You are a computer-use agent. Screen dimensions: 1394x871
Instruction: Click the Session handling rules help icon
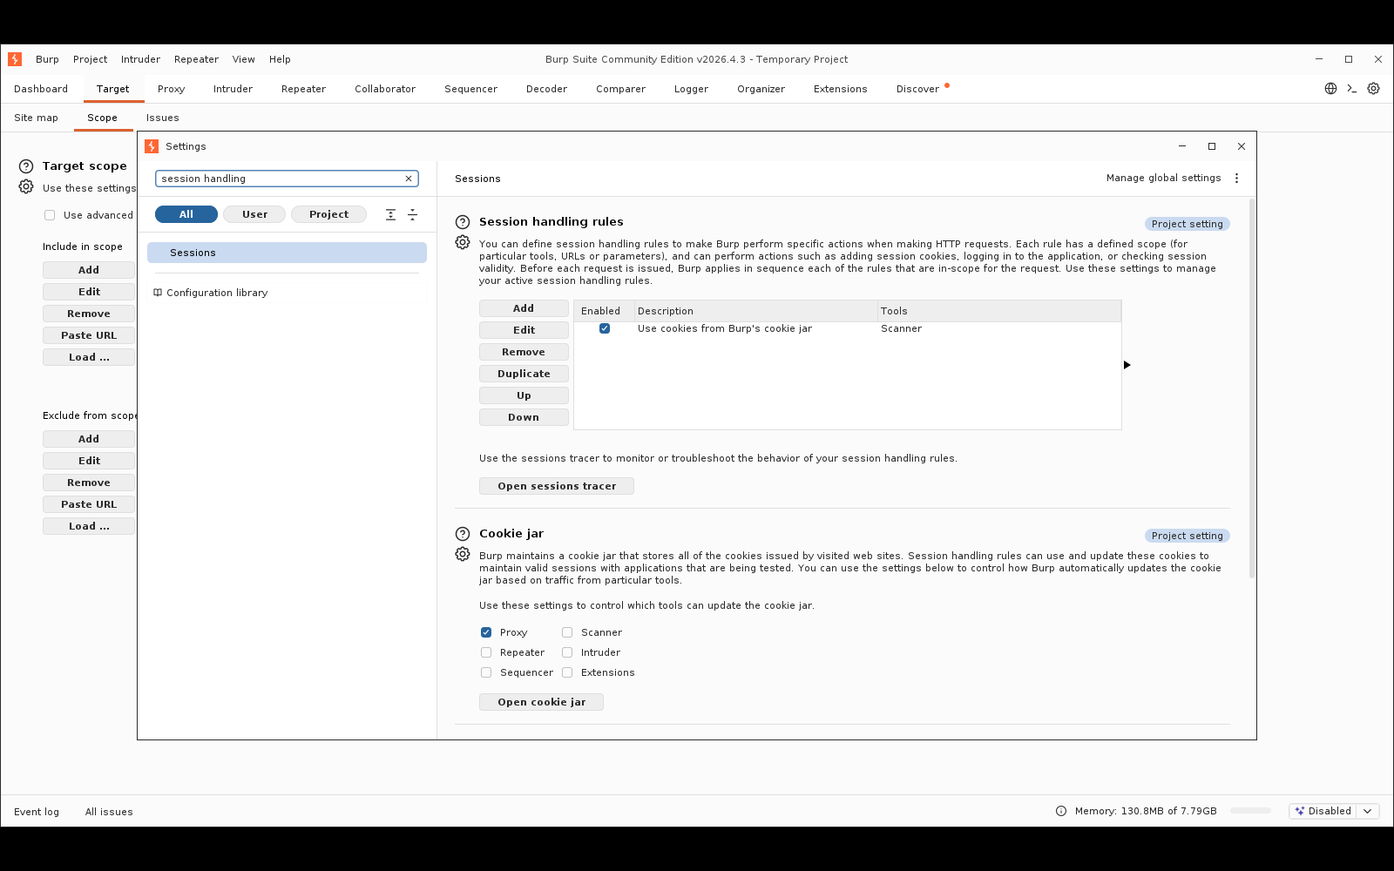click(x=463, y=222)
